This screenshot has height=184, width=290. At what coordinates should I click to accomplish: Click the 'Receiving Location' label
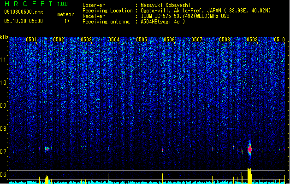(107, 11)
